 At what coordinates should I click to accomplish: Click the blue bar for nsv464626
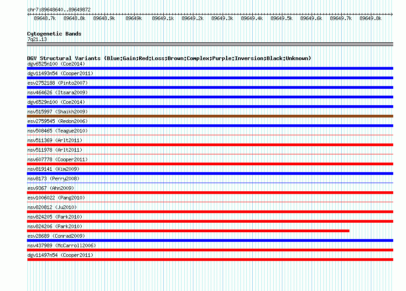210,97
